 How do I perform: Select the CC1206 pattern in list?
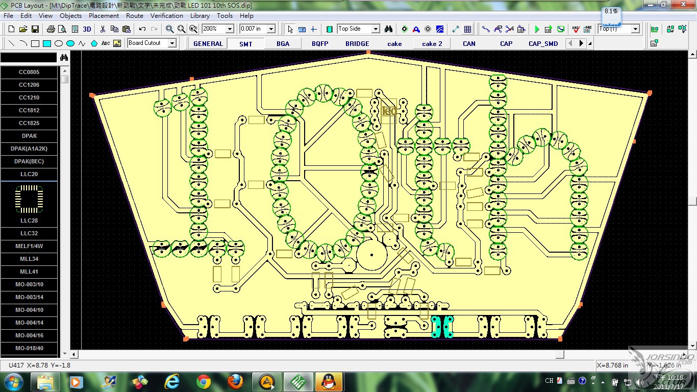pyautogui.click(x=29, y=85)
